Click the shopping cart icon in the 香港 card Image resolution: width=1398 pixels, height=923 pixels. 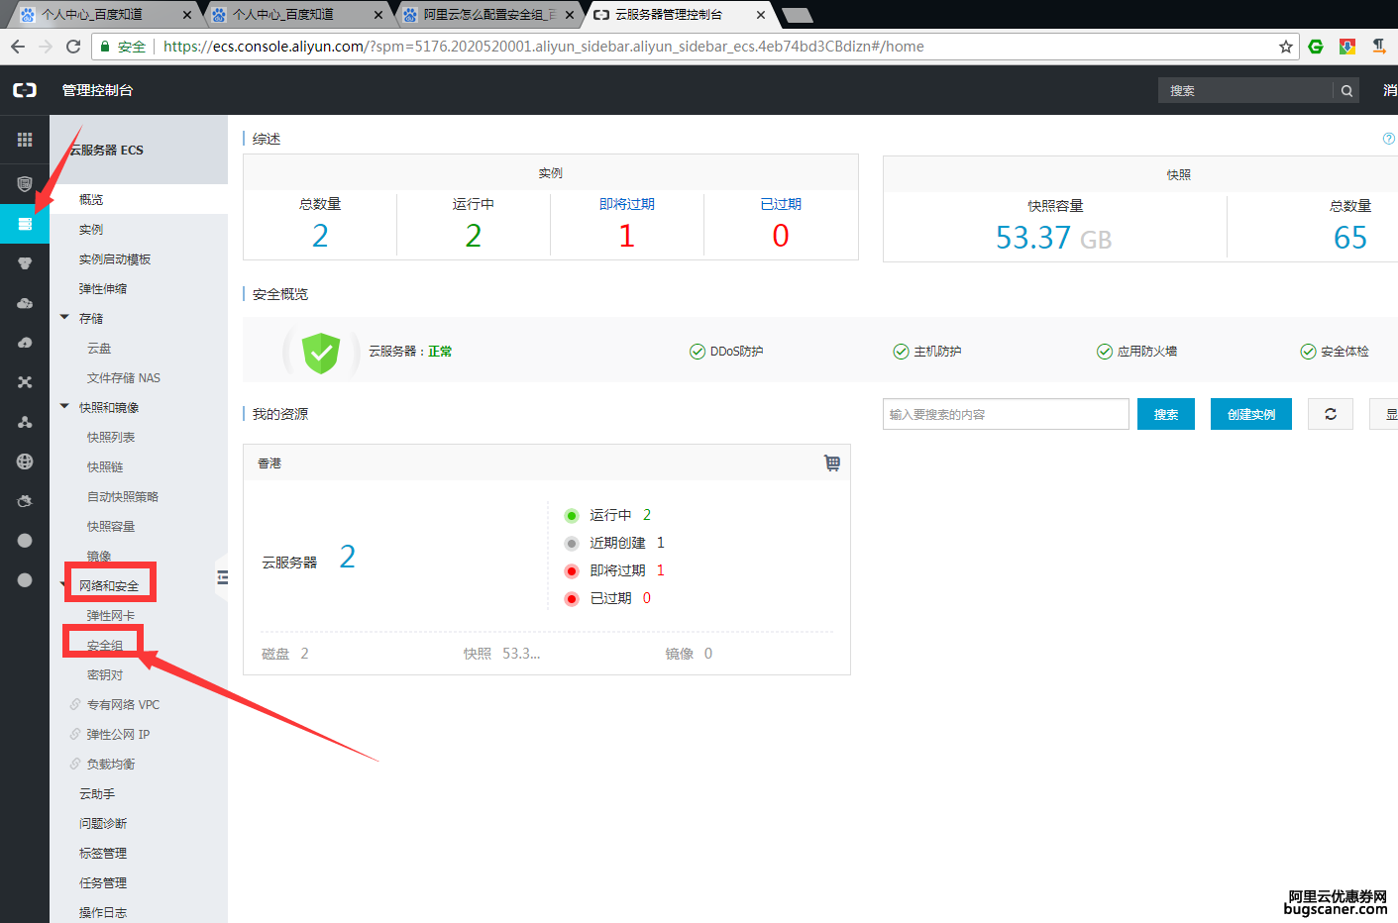click(832, 463)
